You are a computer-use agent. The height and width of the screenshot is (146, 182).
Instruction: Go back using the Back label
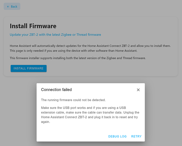(14, 6)
